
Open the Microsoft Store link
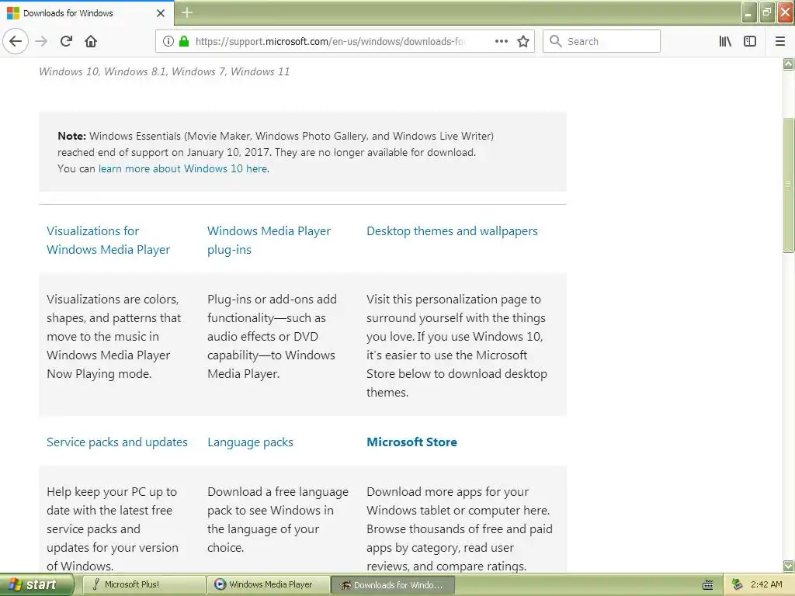[x=411, y=442]
